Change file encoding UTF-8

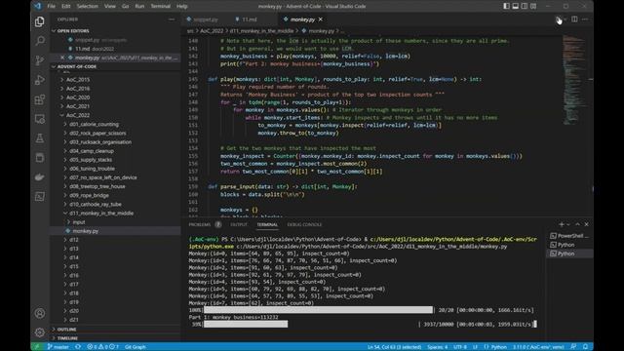click(460, 347)
